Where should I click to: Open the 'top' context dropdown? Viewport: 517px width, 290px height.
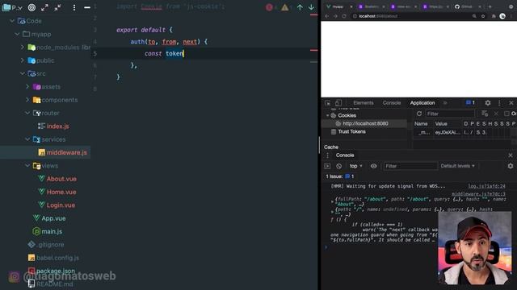pyautogui.click(x=355, y=166)
